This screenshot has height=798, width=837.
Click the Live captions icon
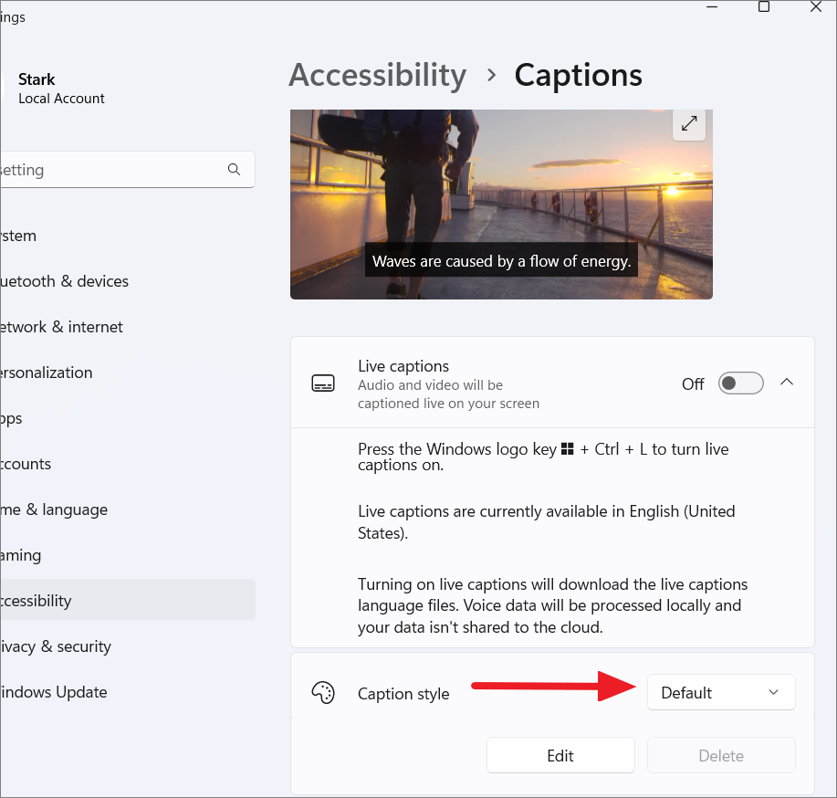pos(323,383)
